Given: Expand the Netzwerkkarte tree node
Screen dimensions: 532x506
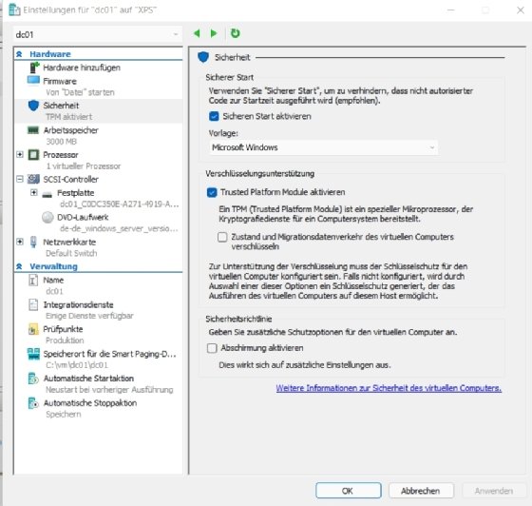Looking at the screenshot, I should click(20, 242).
